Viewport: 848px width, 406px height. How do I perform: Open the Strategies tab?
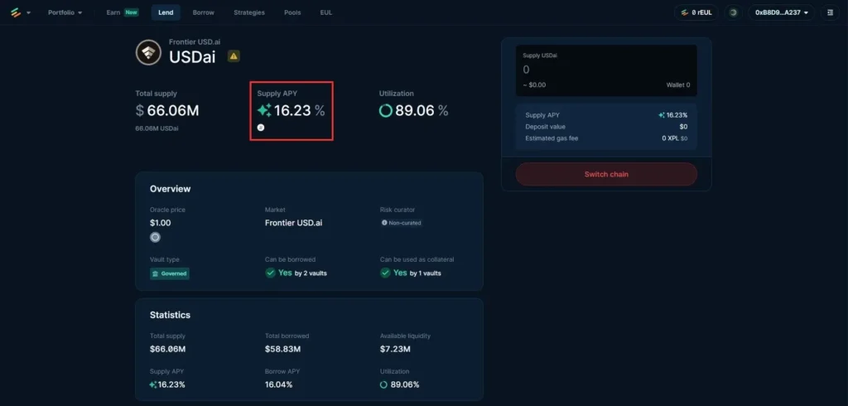click(249, 12)
